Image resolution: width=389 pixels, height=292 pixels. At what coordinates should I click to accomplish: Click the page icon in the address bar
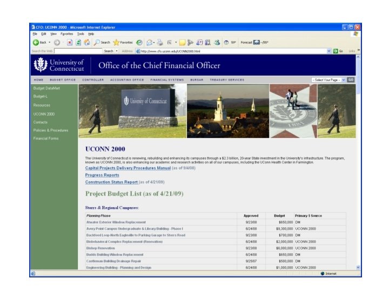pos(138,51)
